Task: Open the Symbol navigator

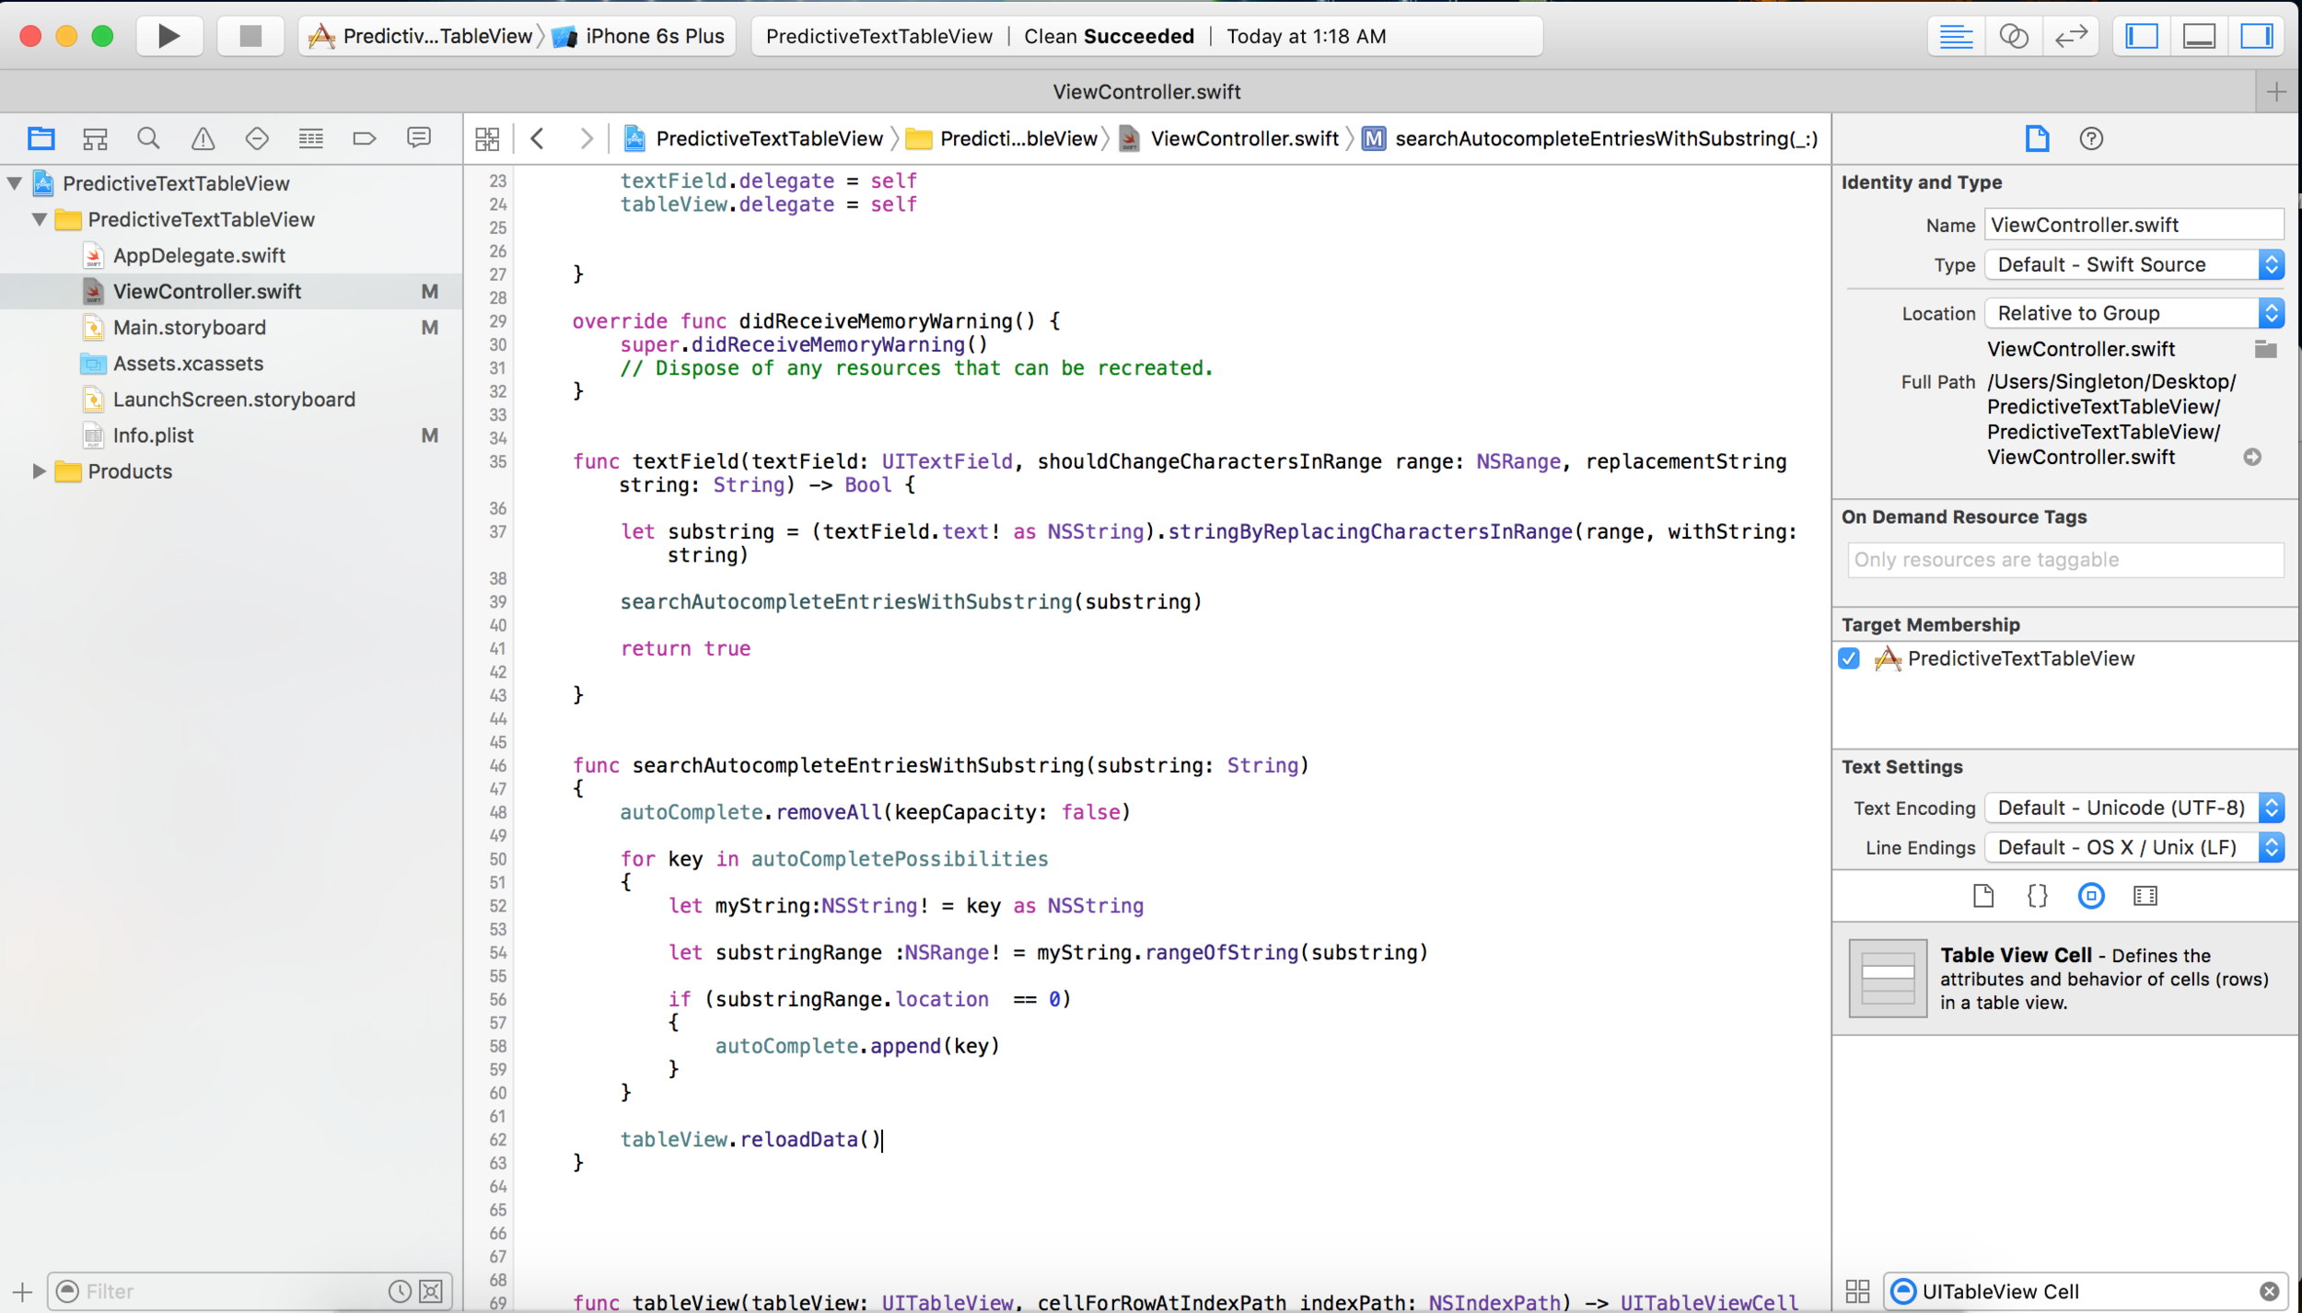Action: (x=95, y=139)
